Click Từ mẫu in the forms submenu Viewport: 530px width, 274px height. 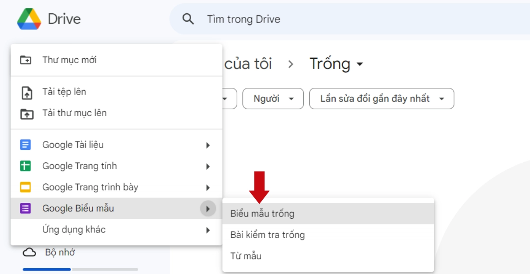[246, 256]
